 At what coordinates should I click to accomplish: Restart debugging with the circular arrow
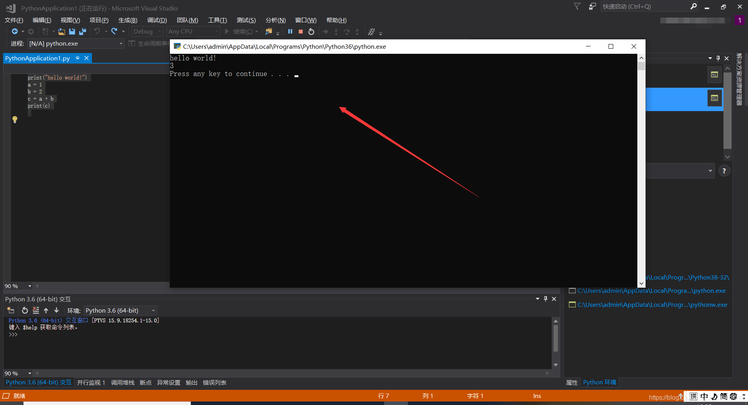click(x=311, y=32)
